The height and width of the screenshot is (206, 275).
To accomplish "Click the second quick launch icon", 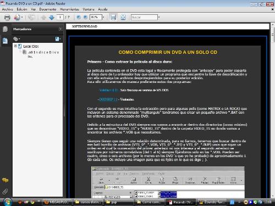I will click(x=26, y=202).
